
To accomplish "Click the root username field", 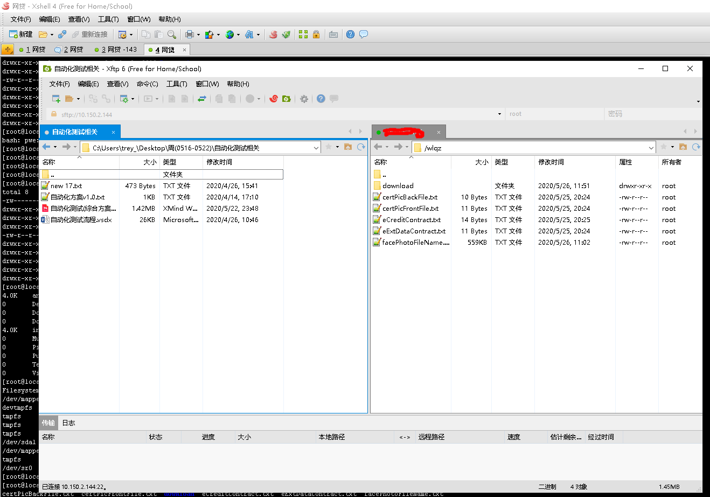I will [x=555, y=114].
